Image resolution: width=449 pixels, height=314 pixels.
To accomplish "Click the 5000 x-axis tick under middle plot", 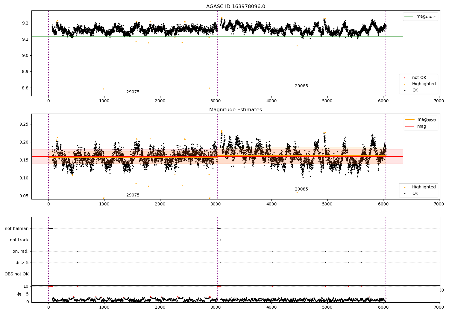I will pyautogui.click(x=327, y=204).
